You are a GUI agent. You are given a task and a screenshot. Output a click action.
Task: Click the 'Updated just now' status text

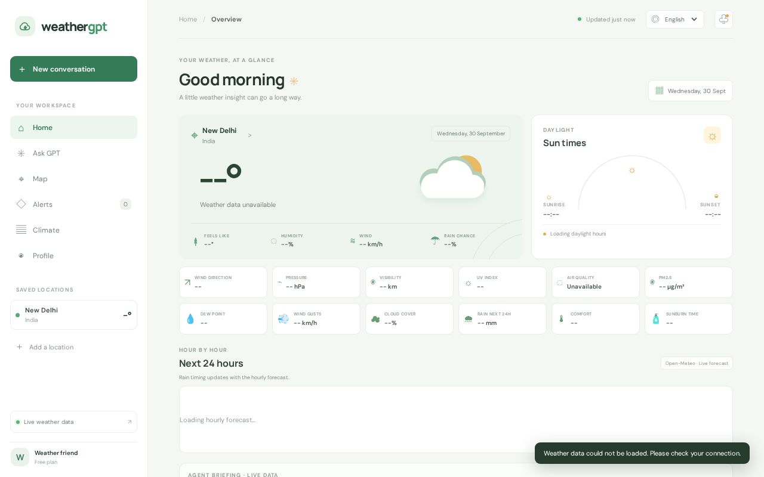click(611, 19)
